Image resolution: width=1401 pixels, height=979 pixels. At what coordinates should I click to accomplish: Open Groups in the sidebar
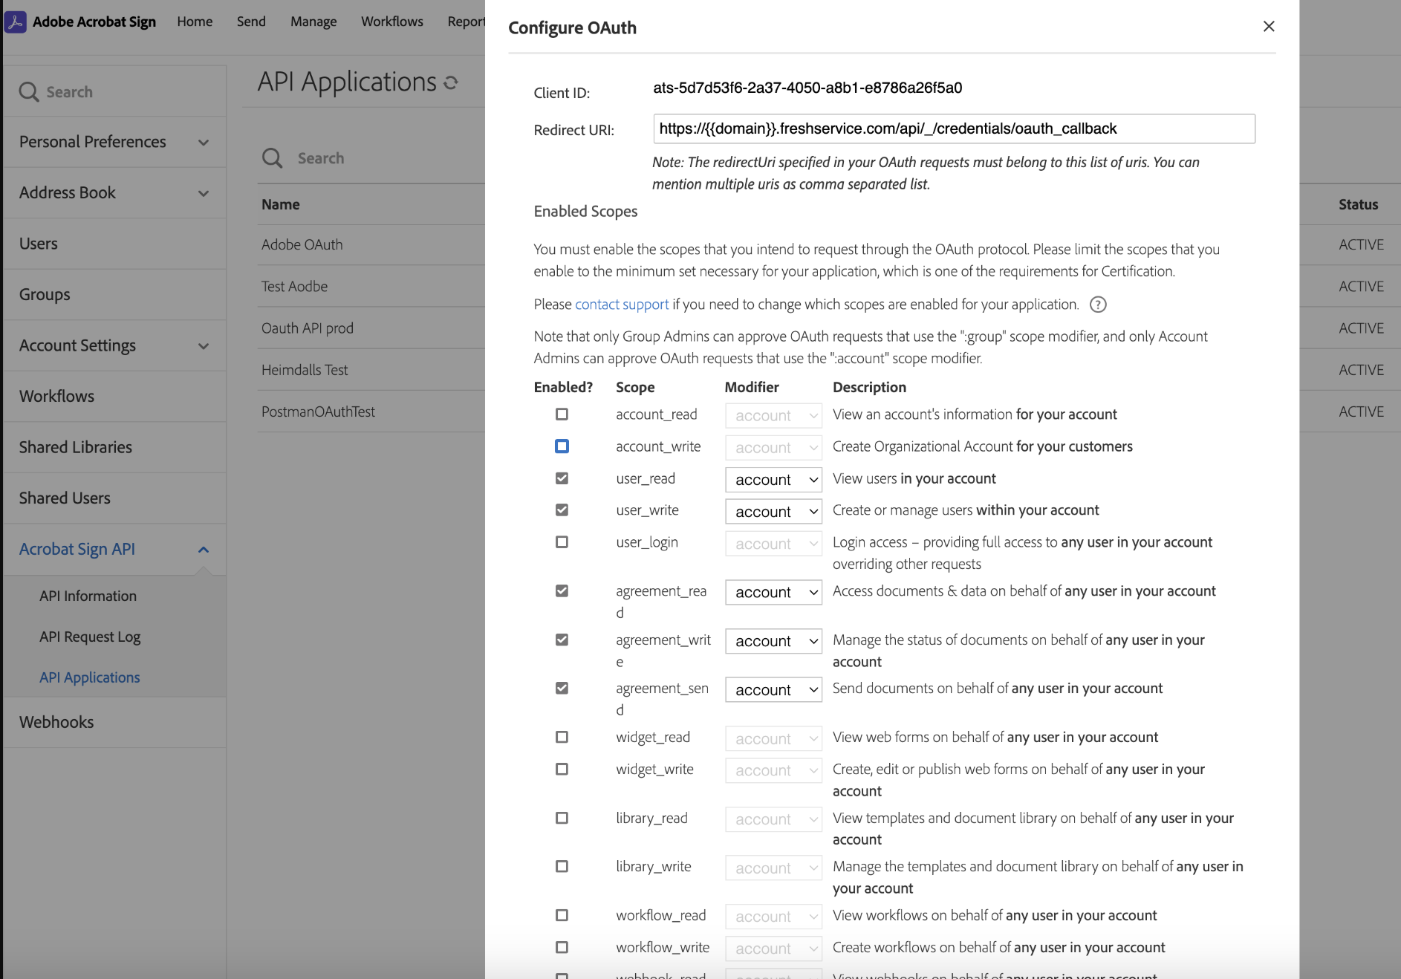click(114, 295)
